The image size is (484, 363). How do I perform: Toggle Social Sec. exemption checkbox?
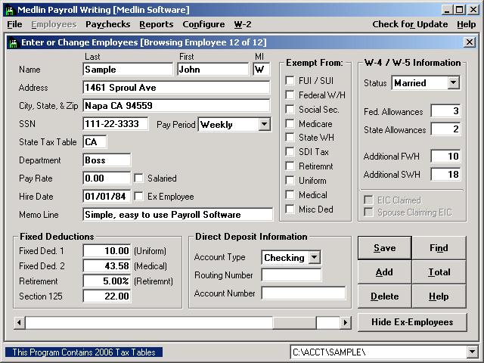coord(290,109)
